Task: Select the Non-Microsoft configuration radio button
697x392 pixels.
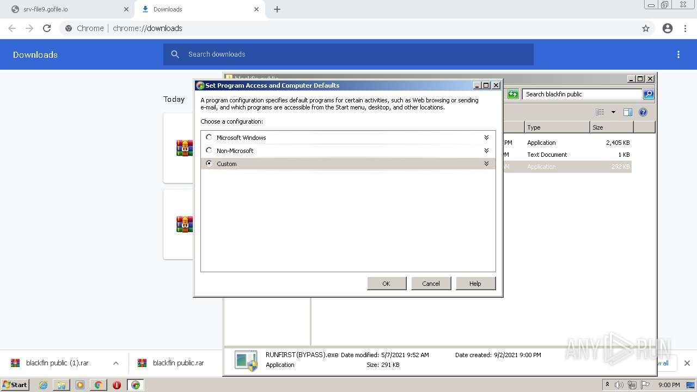Action: [209, 150]
